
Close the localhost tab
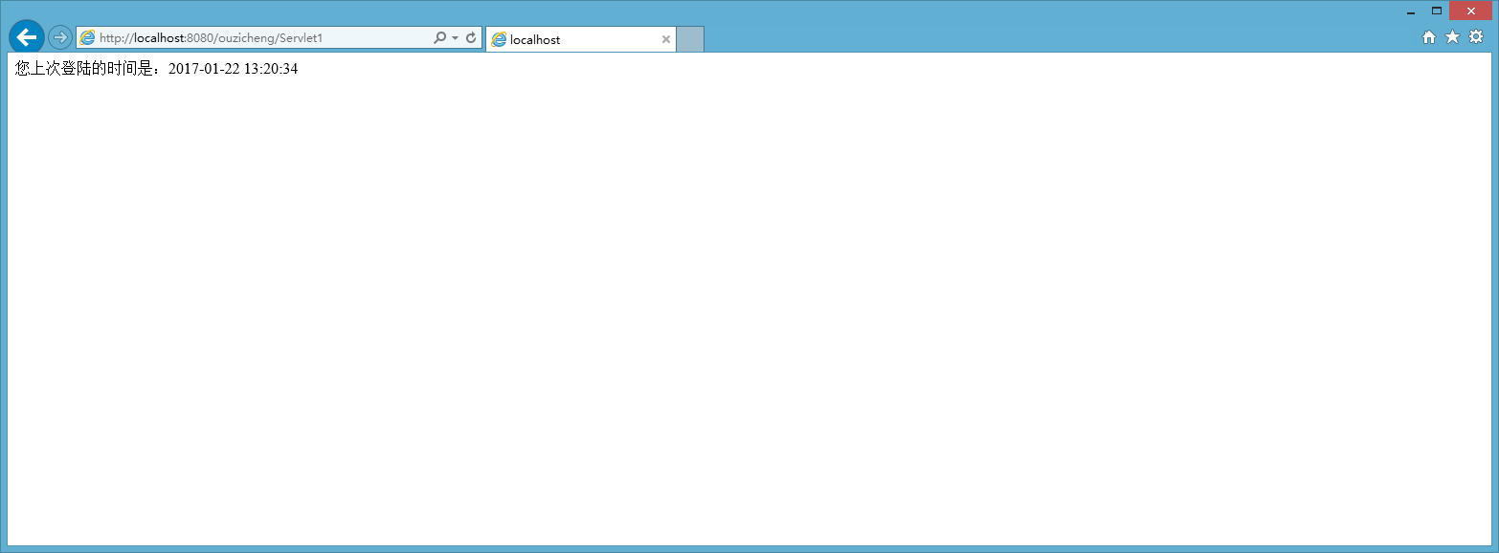(666, 39)
